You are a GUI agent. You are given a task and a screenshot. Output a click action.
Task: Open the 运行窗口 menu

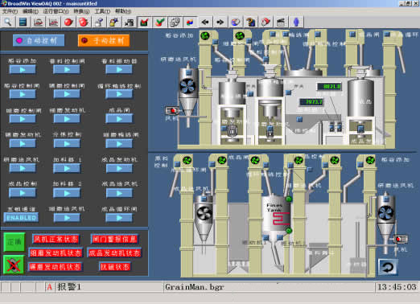tap(56, 11)
